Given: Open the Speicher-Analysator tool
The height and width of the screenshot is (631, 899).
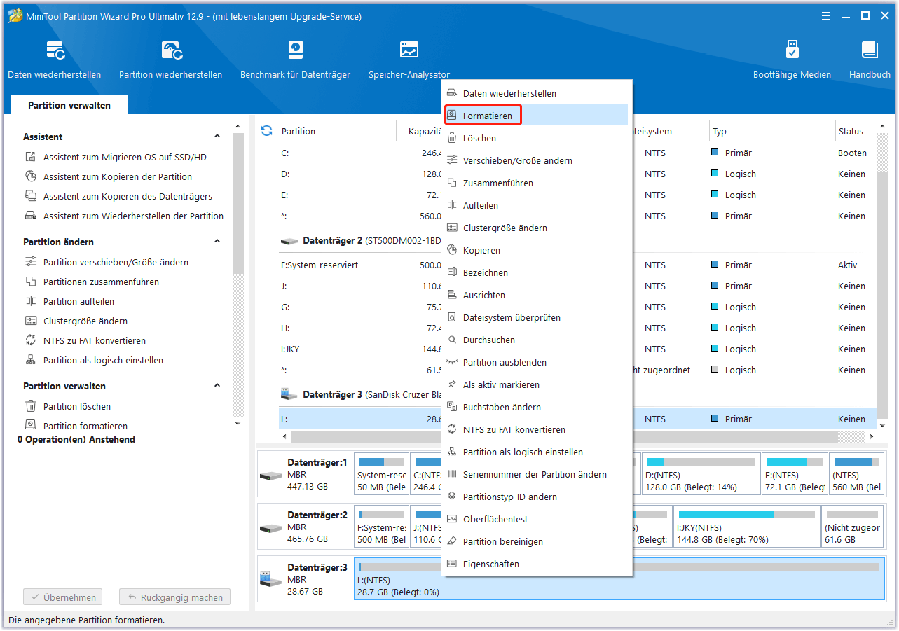Looking at the screenshot, I should point(409,60).
